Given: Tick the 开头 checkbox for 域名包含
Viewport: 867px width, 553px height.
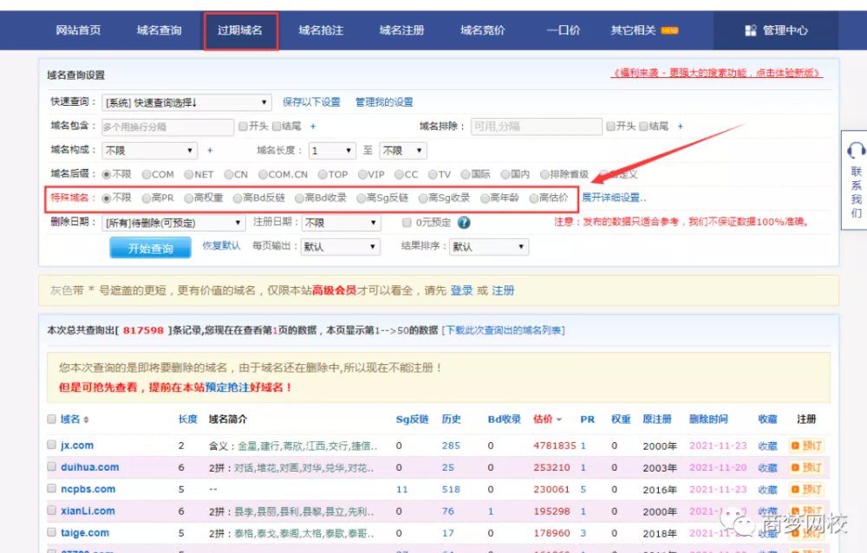Looking at the screenshot, I should [x=243, y=127].
